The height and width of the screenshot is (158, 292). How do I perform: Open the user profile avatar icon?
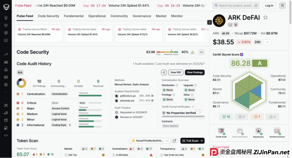[x=282, y=5]
